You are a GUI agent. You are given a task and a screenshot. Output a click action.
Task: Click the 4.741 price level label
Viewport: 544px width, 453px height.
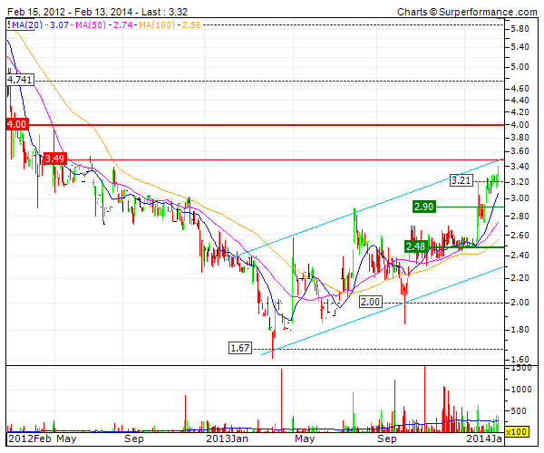[19, 81]
